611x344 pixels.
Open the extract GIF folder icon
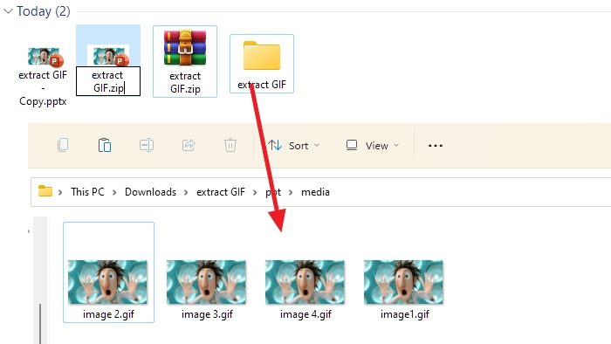(x=262, y=55)
